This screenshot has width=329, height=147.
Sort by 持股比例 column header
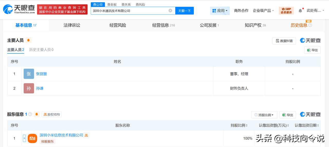(x=239, y=125)
